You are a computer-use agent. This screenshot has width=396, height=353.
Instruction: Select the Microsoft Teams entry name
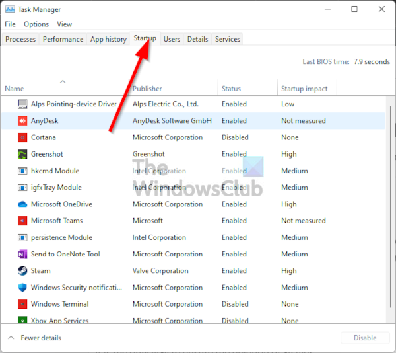click(x=57, y=221)
